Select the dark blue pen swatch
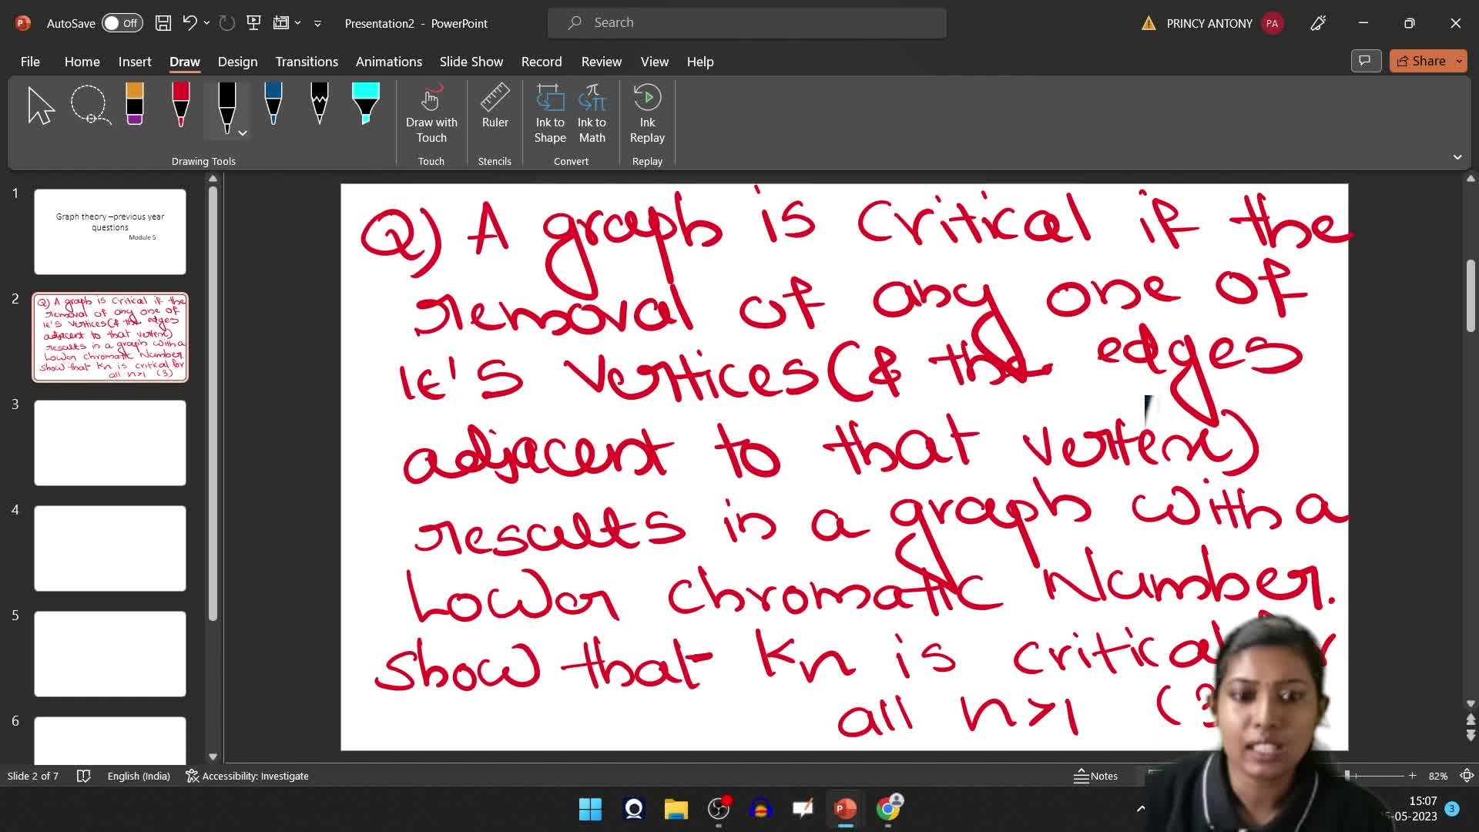This screenshot has width=1479, height=832. point(273,106)
